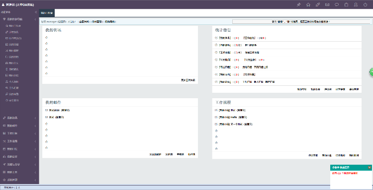This screenshot has height=190, width=373.
Task: Open the envelope mail icon in header
Action: 327,4
